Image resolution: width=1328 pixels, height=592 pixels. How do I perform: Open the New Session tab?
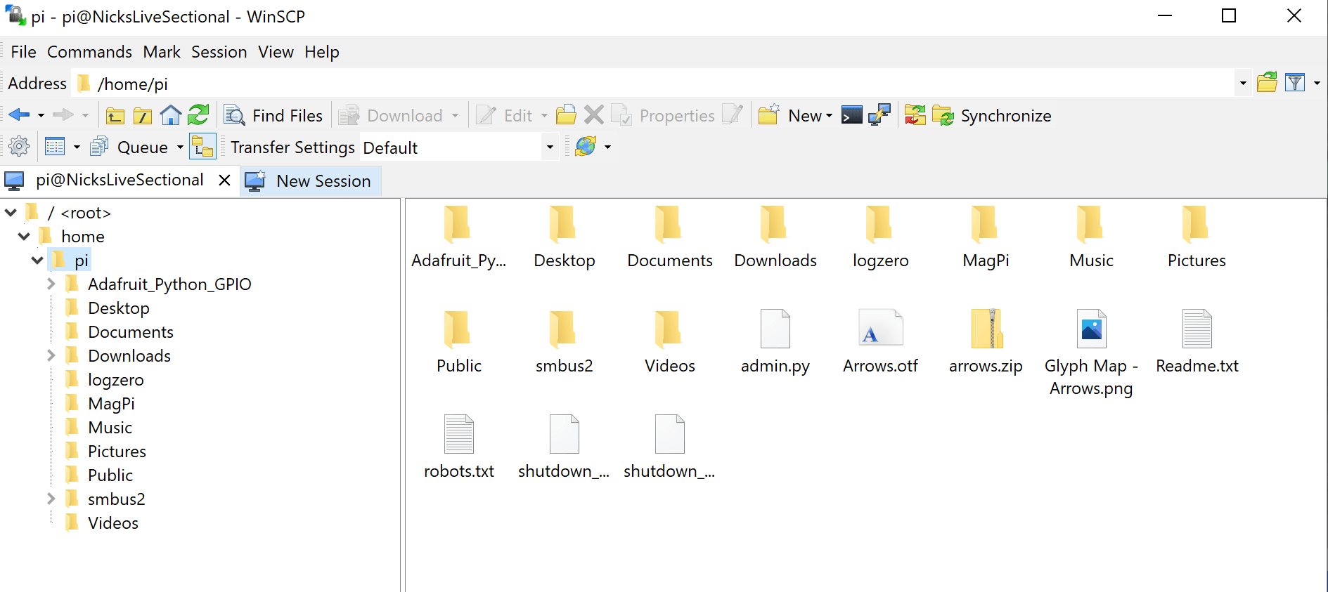tap(310, 181)
